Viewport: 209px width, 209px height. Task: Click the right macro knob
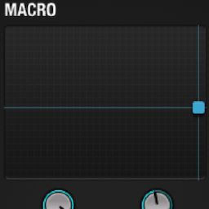pos(157,200)
